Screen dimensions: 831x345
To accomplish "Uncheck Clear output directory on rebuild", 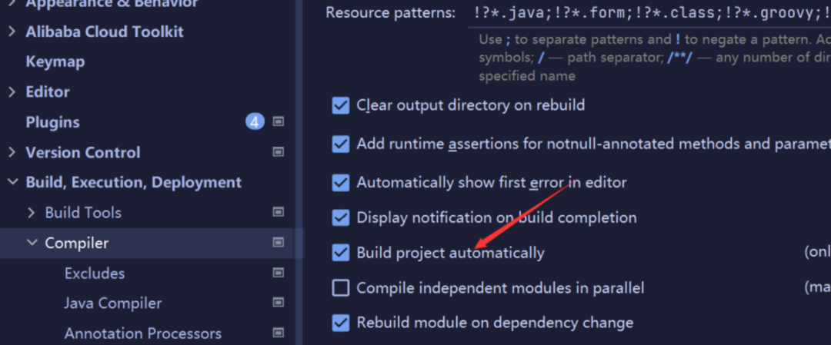I will tap(341, 105).
